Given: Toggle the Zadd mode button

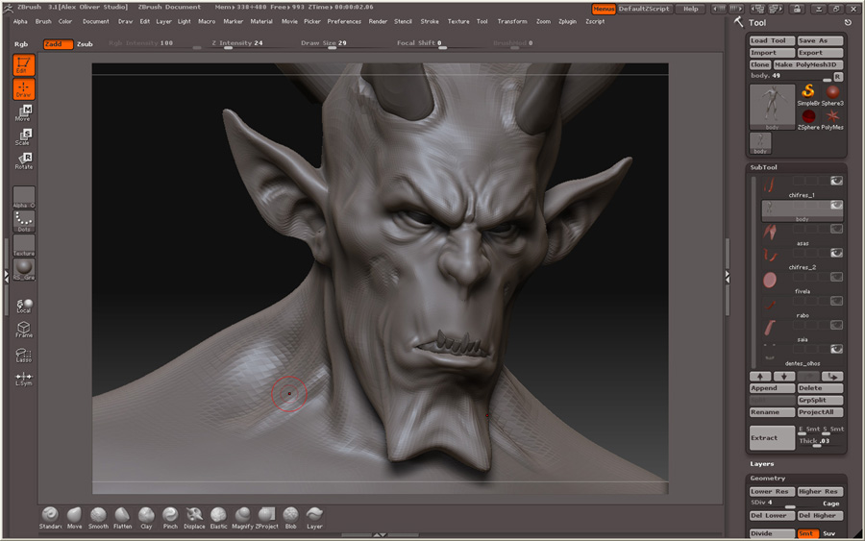Looking at the screenshot, I should 58,44.
